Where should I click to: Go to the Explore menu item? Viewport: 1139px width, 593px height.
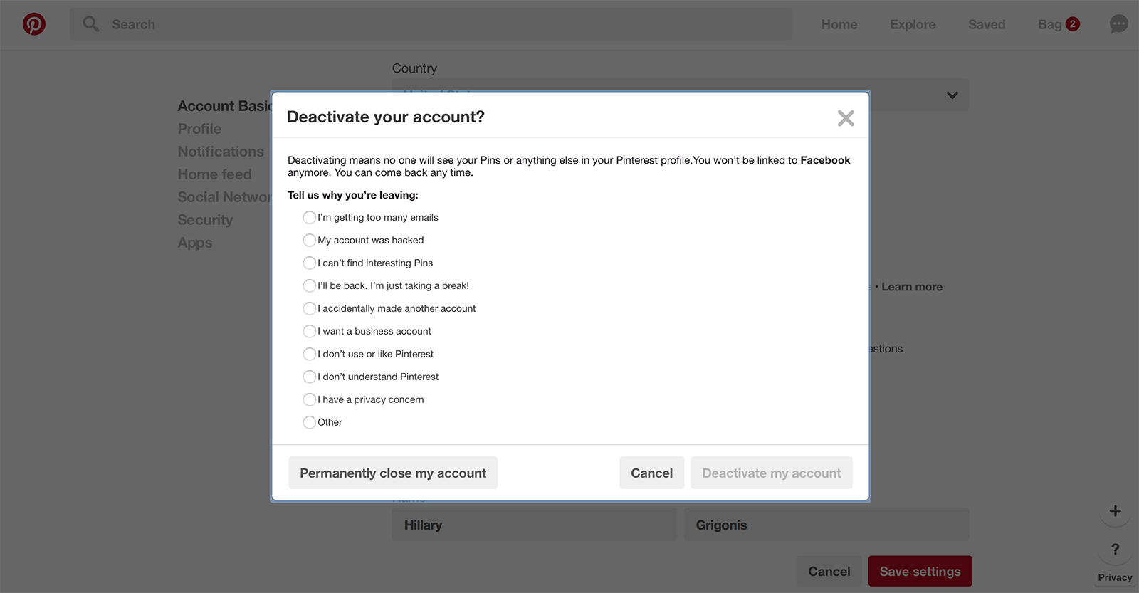pyautogui.click(x=913, y=24)
